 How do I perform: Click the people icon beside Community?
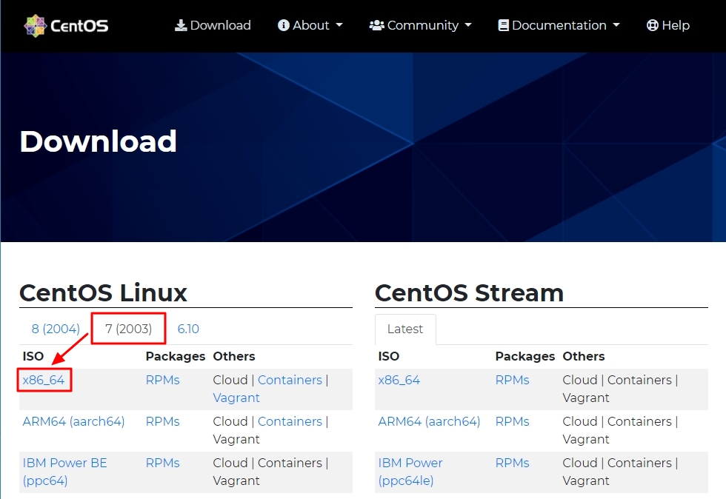376,24
